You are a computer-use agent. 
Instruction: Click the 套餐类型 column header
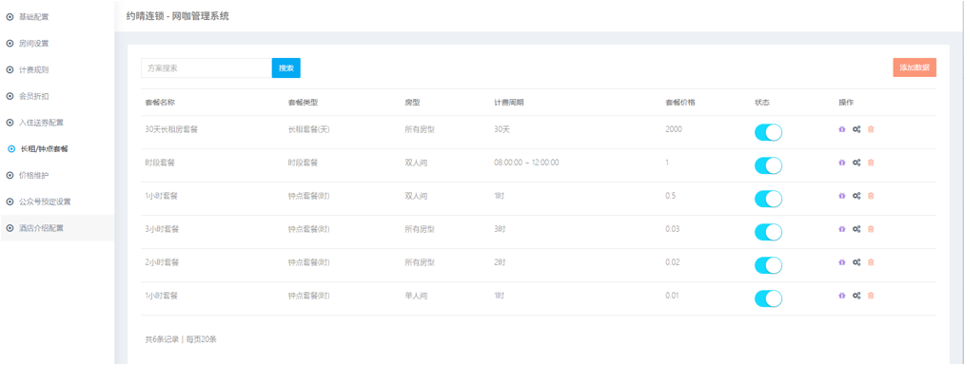[x=304, y=102]
